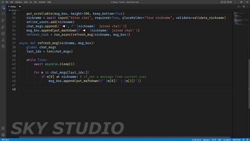Run the Python file with play icon
This screenshot has width=250, height=141.
point(239,7)
